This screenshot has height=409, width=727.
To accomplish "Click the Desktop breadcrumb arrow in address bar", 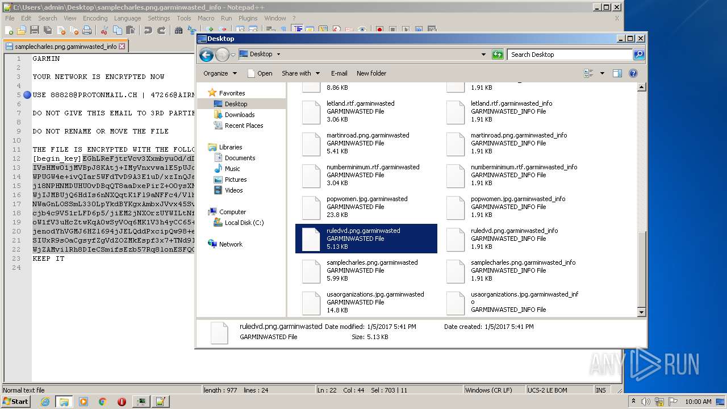I will [x=278, y=55].
